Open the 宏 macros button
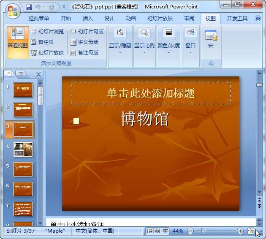266x239 pixels. click(211, 39)
